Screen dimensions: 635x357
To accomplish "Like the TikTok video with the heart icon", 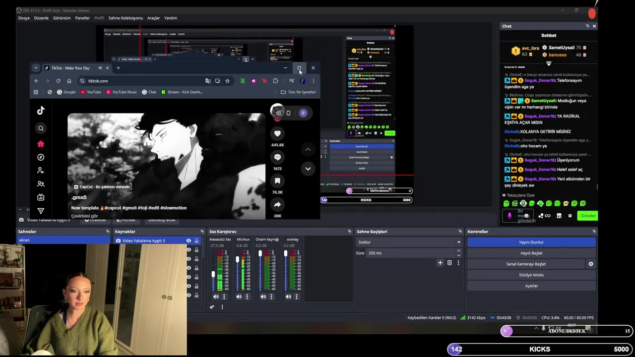I will (x=277, y=133).
